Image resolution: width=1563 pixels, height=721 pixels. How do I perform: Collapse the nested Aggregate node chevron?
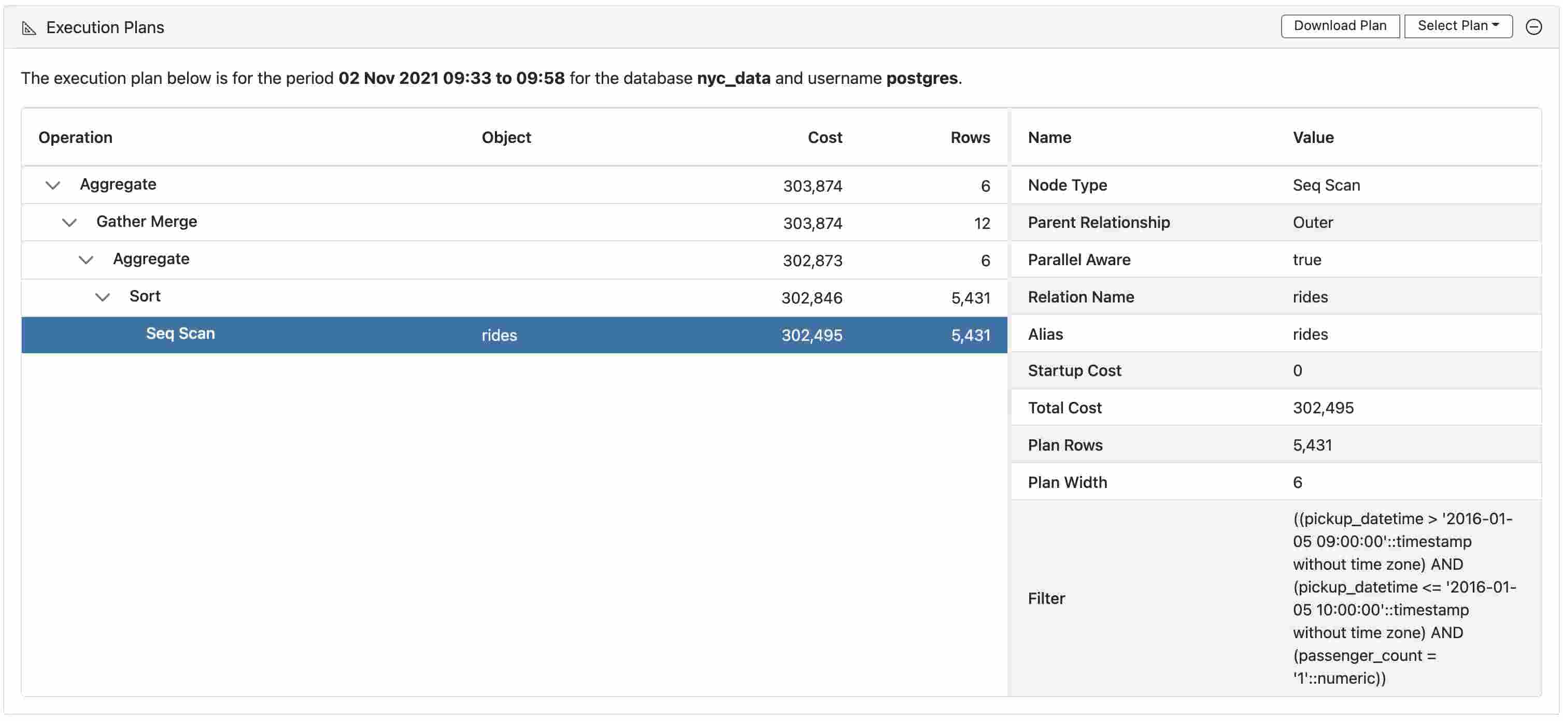pos(86,260)
